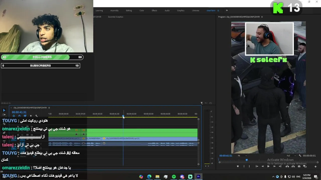Toggle snap in timeline
The image size is (321, 180).
pyautogui.click(x=19, y=116)
